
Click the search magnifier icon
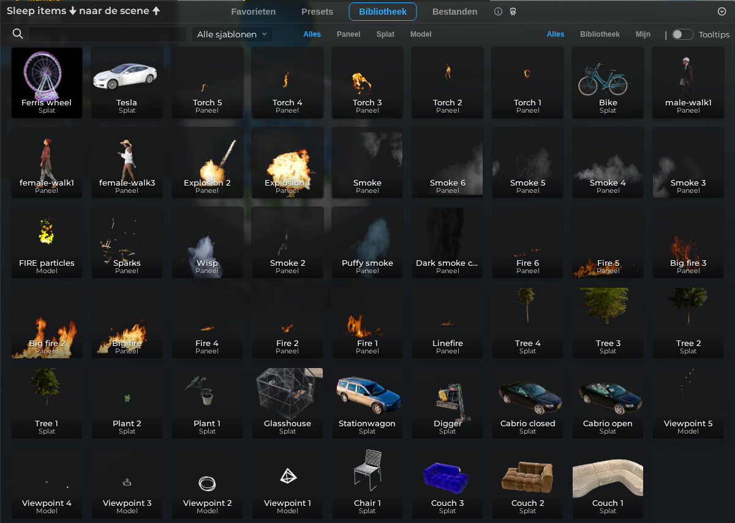(18, 34)
